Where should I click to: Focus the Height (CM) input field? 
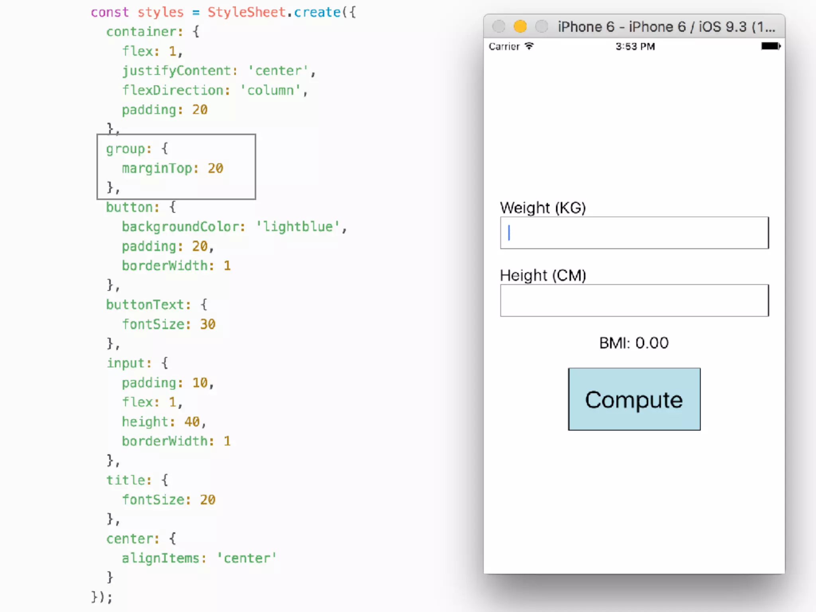point(634,300)
